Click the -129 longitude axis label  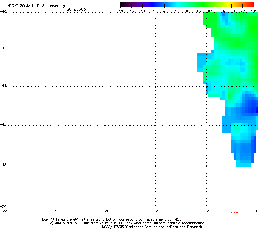point(105,211)
